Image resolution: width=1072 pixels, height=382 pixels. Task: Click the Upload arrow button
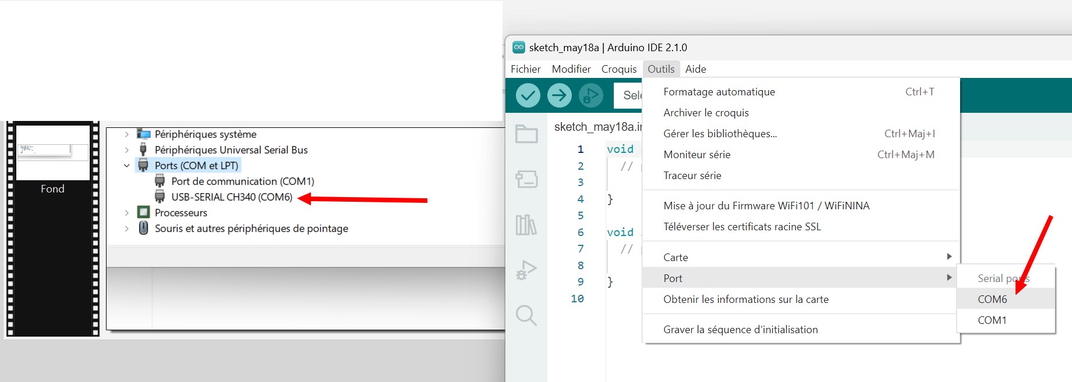pos(560,95)
